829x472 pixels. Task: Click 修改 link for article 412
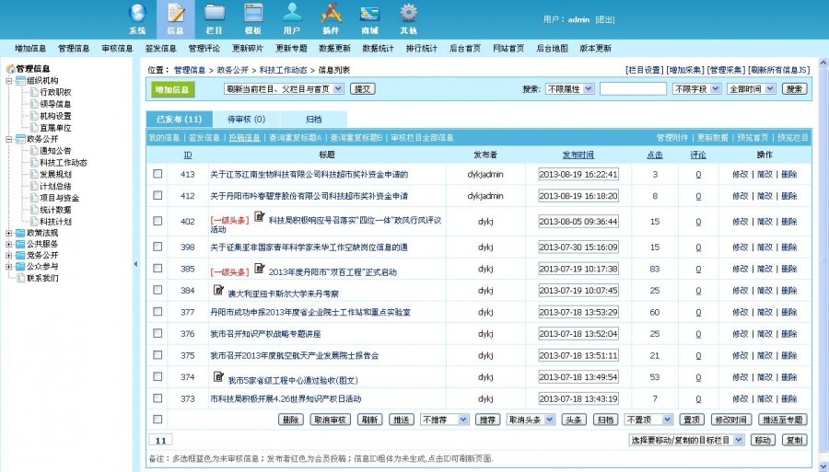(741, 196)
